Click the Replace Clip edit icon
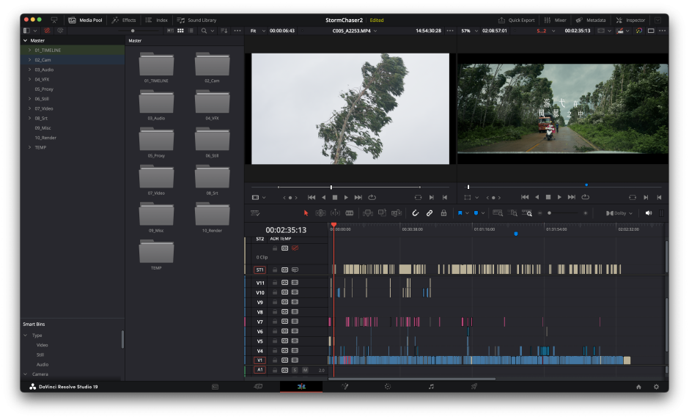Viewport: 689px width, 419px height. [x=397, y=213]
